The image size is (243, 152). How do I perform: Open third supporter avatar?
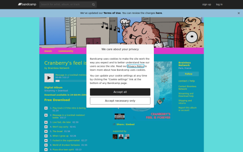point(127,137)
